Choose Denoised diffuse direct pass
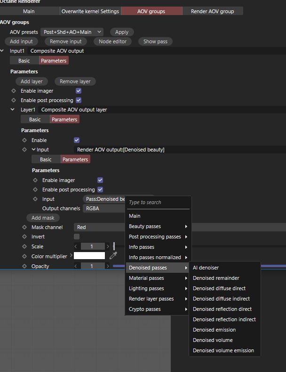The width and height of the screenshot is (286, 372). tap(224, 288)
